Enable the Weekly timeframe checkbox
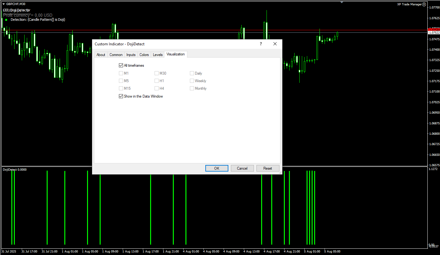The image size is (440, 255). 192,81
